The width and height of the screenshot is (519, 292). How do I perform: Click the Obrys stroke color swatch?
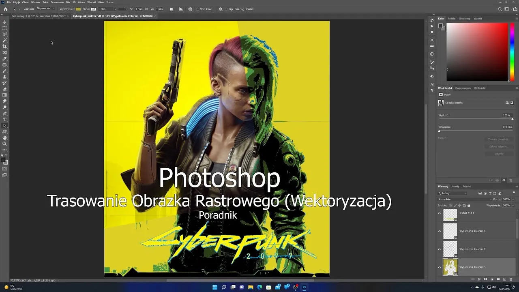[93, 9]
